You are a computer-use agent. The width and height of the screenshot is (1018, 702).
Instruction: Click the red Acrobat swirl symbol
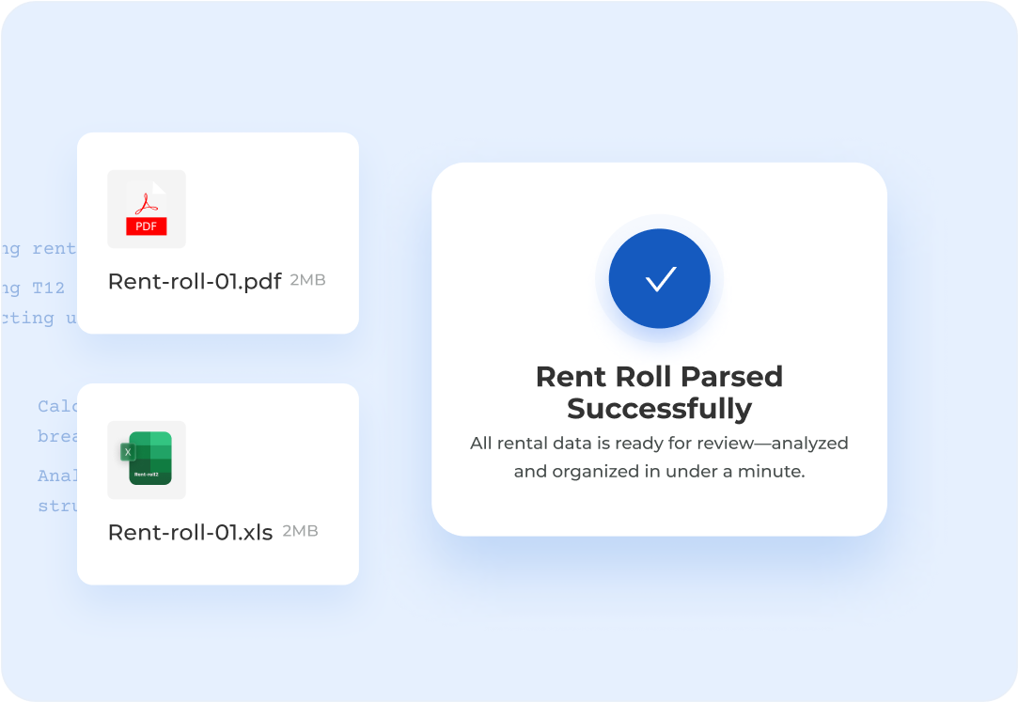point(146,204)
